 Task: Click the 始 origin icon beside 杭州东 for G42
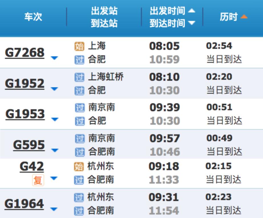[79, 167]
